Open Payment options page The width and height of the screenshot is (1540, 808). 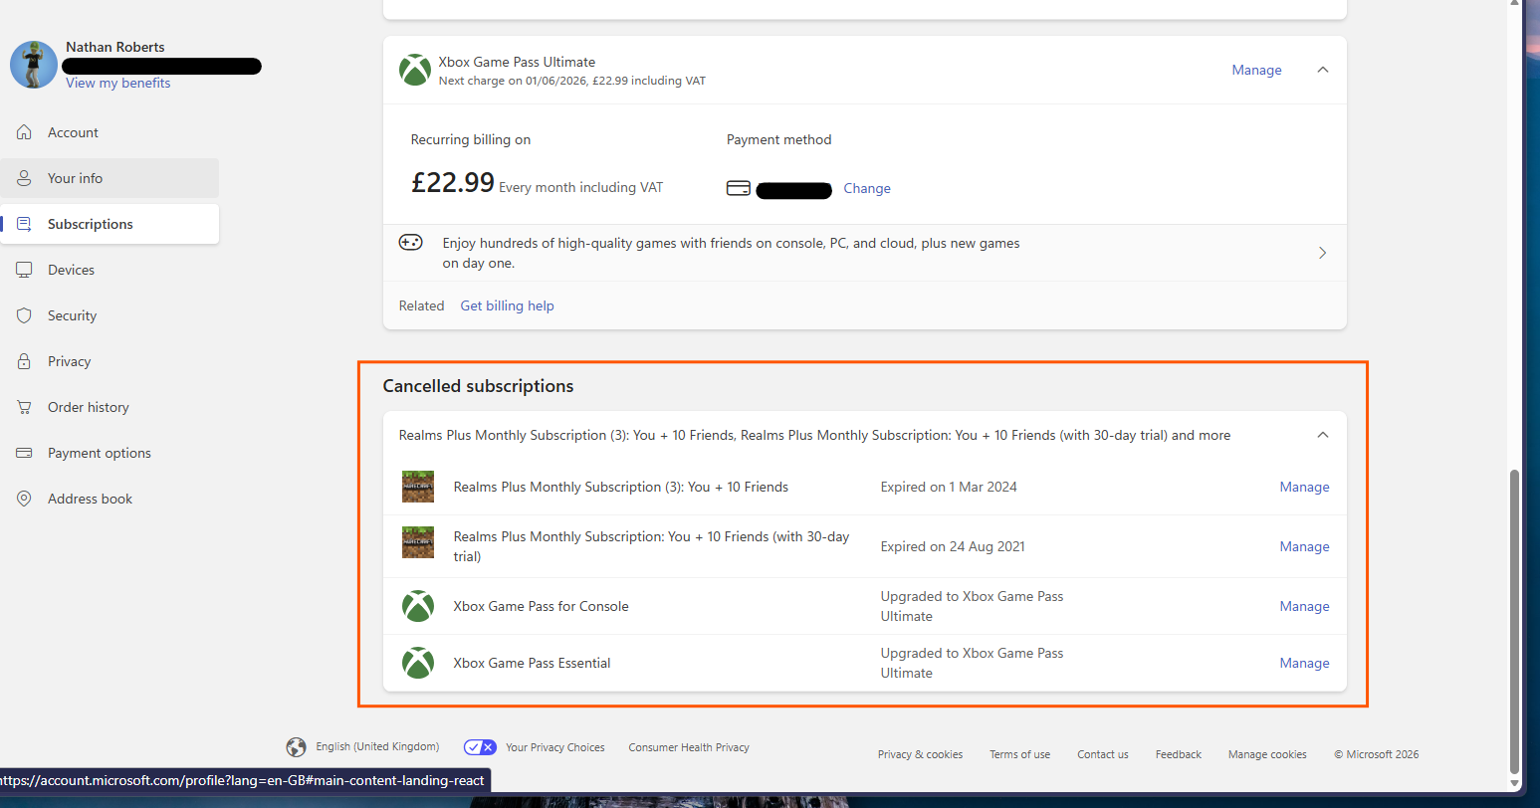pyautogui.click(x=110, y=453)
